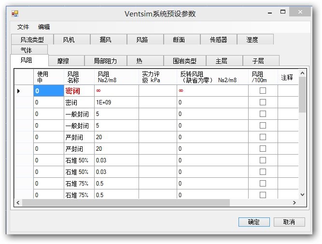Select the first 严封闭 resistance value 20
The height and width of the screenshot is (244, 322).
[116, 137]
